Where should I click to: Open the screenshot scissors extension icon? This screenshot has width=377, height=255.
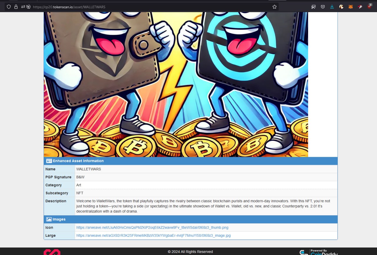pyautogui.click(x=313, y=7)
